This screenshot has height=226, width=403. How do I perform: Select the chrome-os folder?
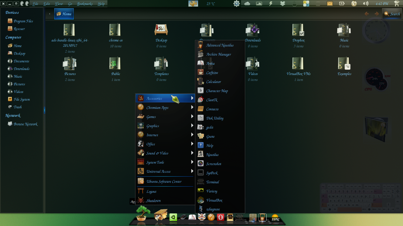pyautogui.click(x=116, y=35)
